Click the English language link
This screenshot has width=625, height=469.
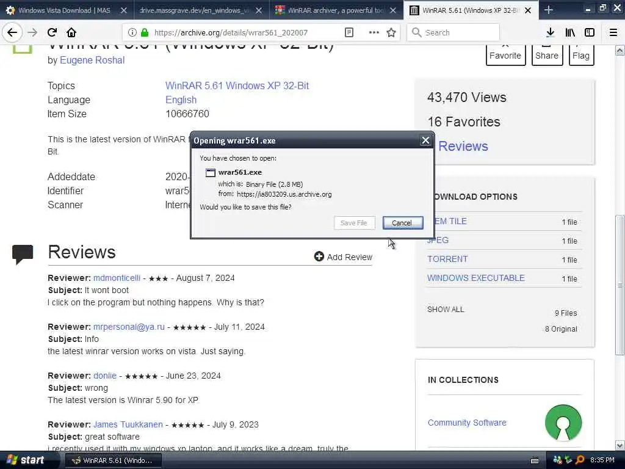click(x=181, y=100)
